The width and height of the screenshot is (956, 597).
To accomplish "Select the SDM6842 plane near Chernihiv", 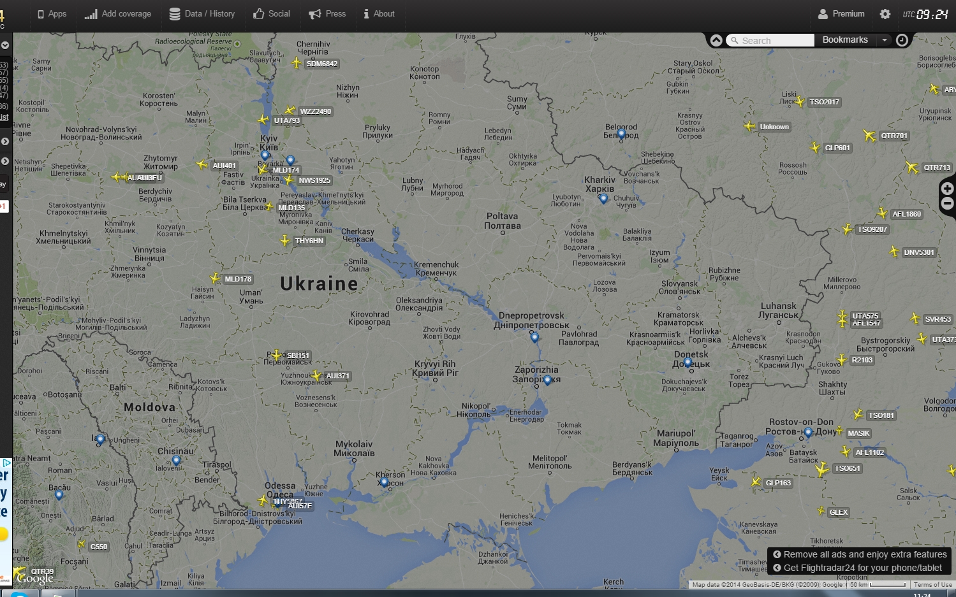I will 296,62.
